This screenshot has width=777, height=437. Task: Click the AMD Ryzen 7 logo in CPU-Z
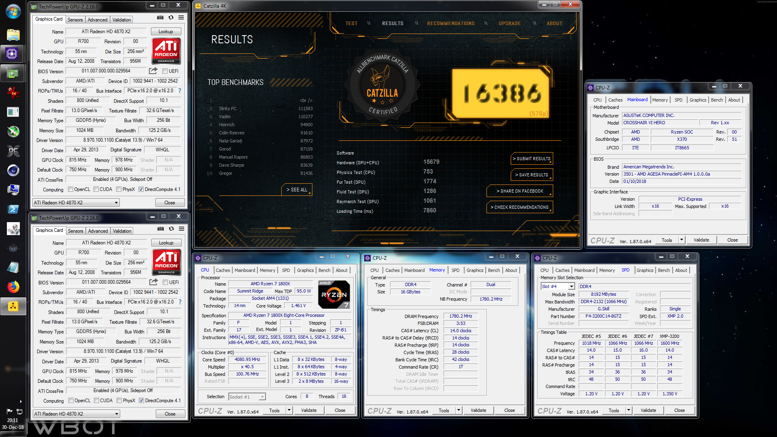point(334,295)
